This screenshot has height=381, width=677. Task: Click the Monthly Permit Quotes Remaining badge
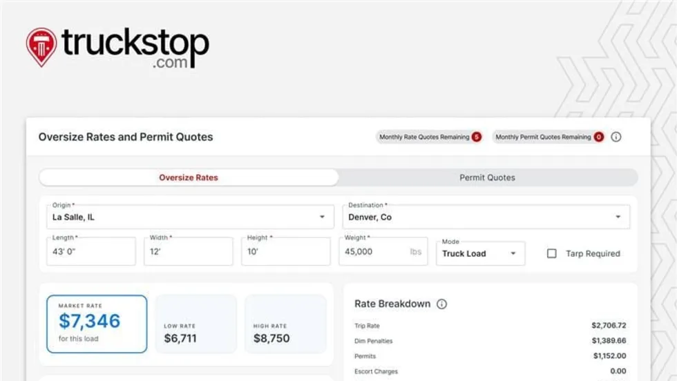tap(549, 137)
